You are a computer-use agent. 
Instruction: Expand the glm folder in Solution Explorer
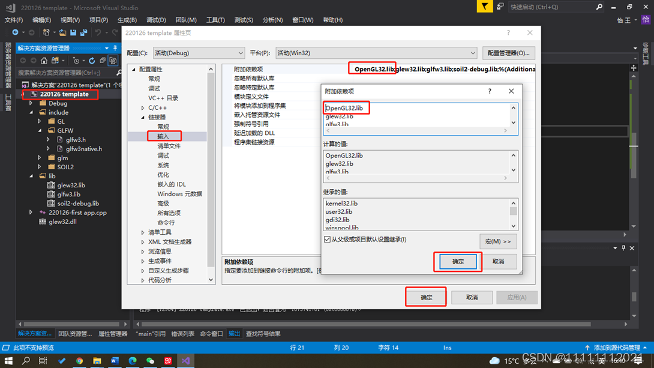[40, 158]
